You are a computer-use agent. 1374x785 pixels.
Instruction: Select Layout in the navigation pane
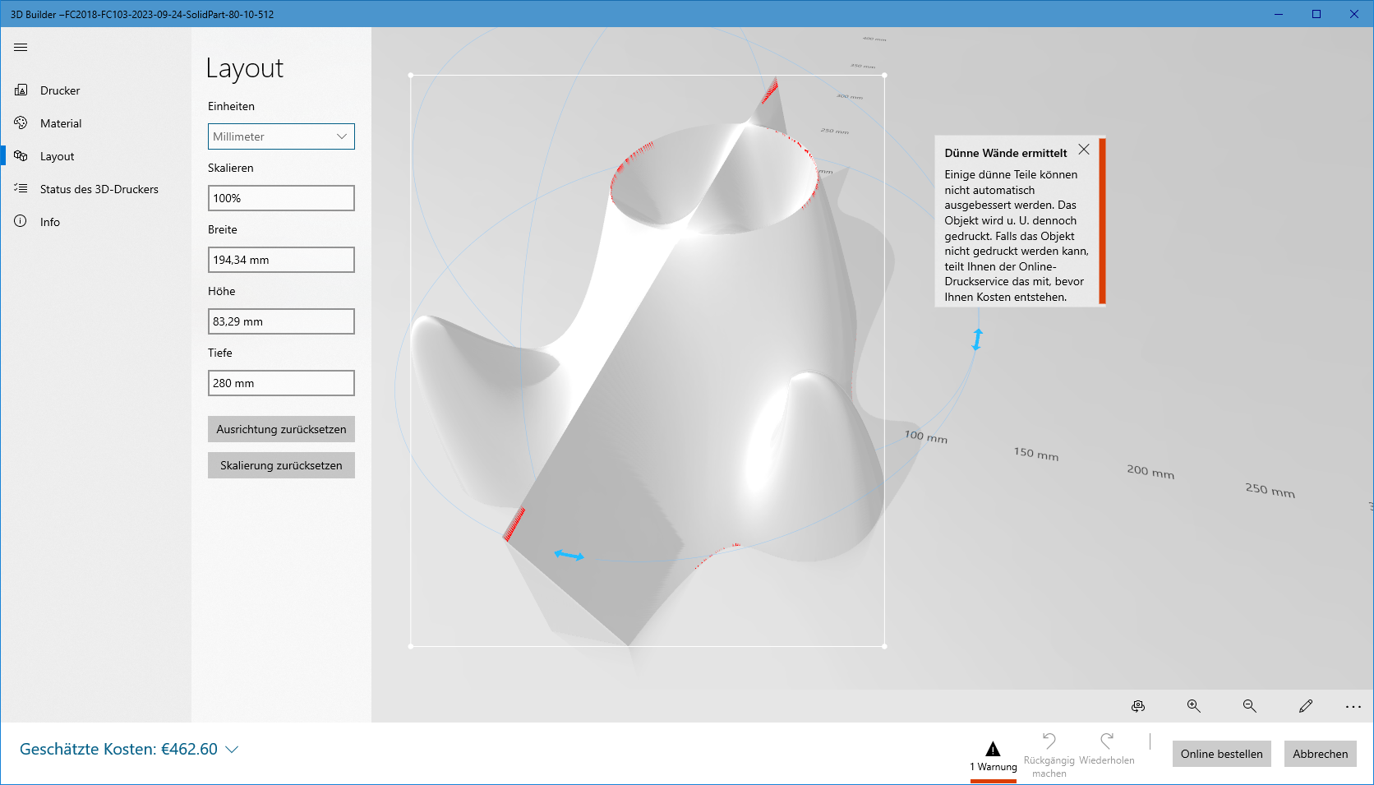[58, 156]
